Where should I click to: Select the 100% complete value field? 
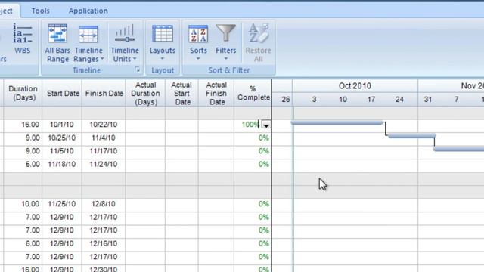coord(250,125)
